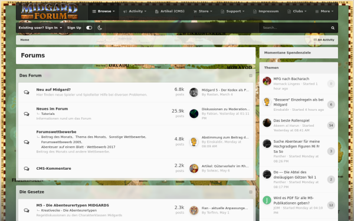Click the search magnifier icon
This screenshot has height=221, width=354.
click(333, 28)
